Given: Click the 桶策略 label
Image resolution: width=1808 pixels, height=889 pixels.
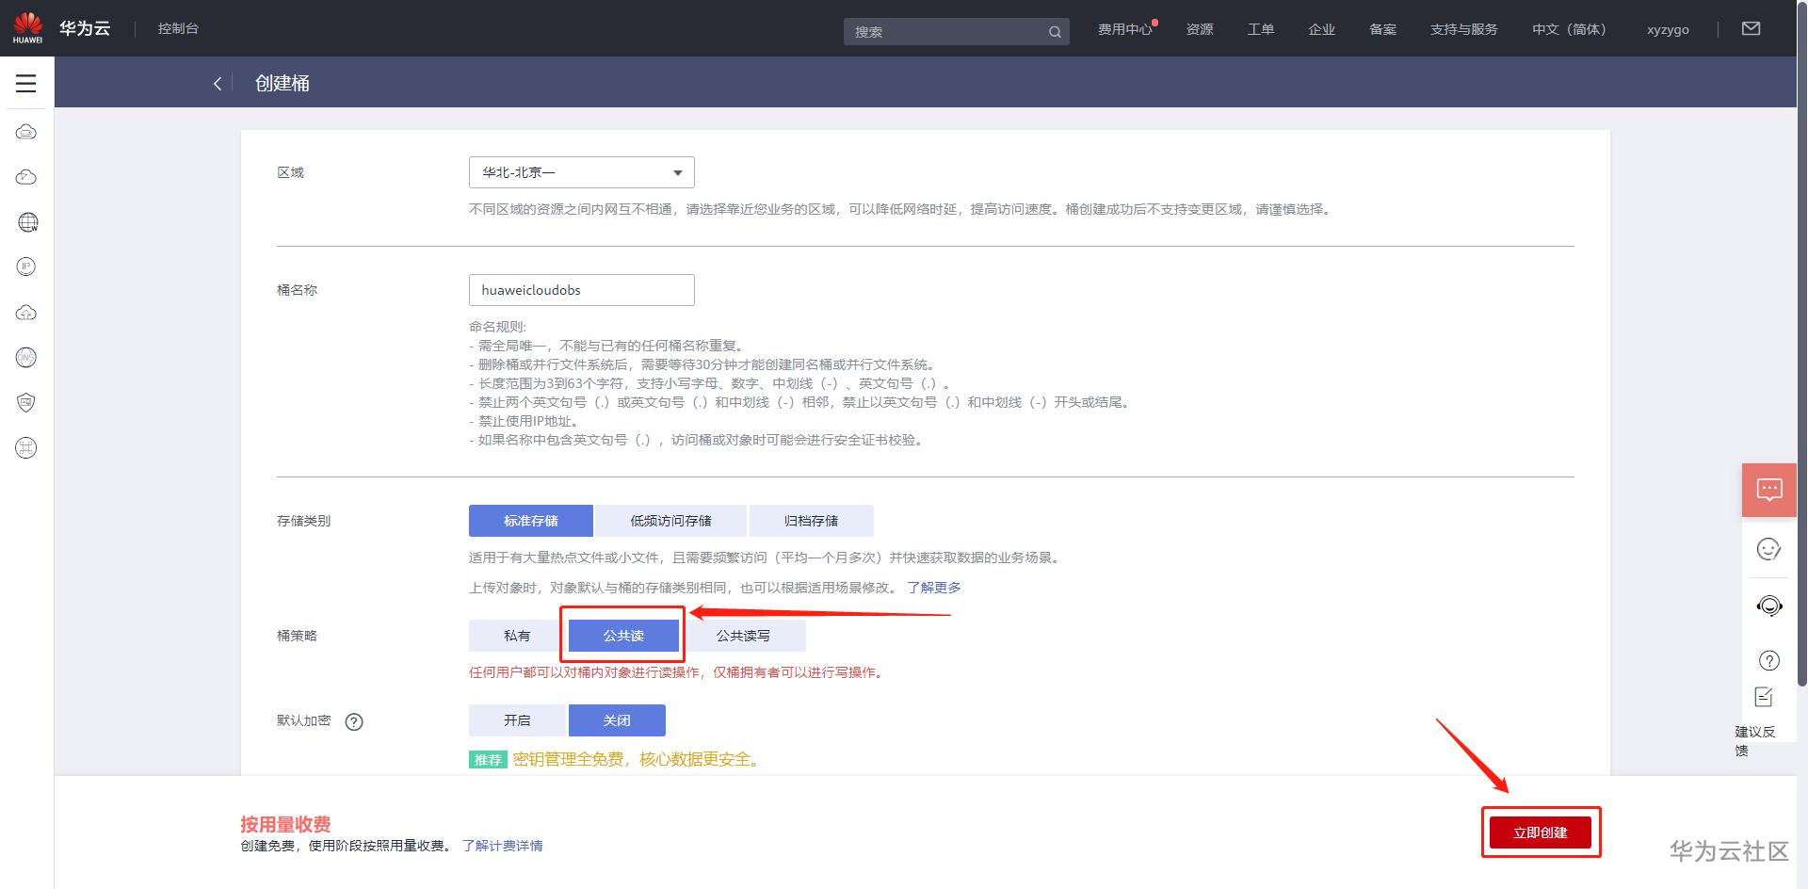Looking at the screenshot, I should (x=297, y=636).
